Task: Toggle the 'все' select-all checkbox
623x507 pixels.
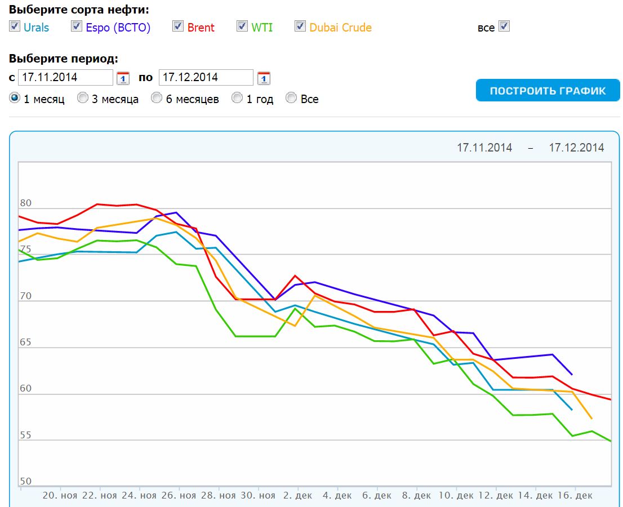Action: point(504,26)
